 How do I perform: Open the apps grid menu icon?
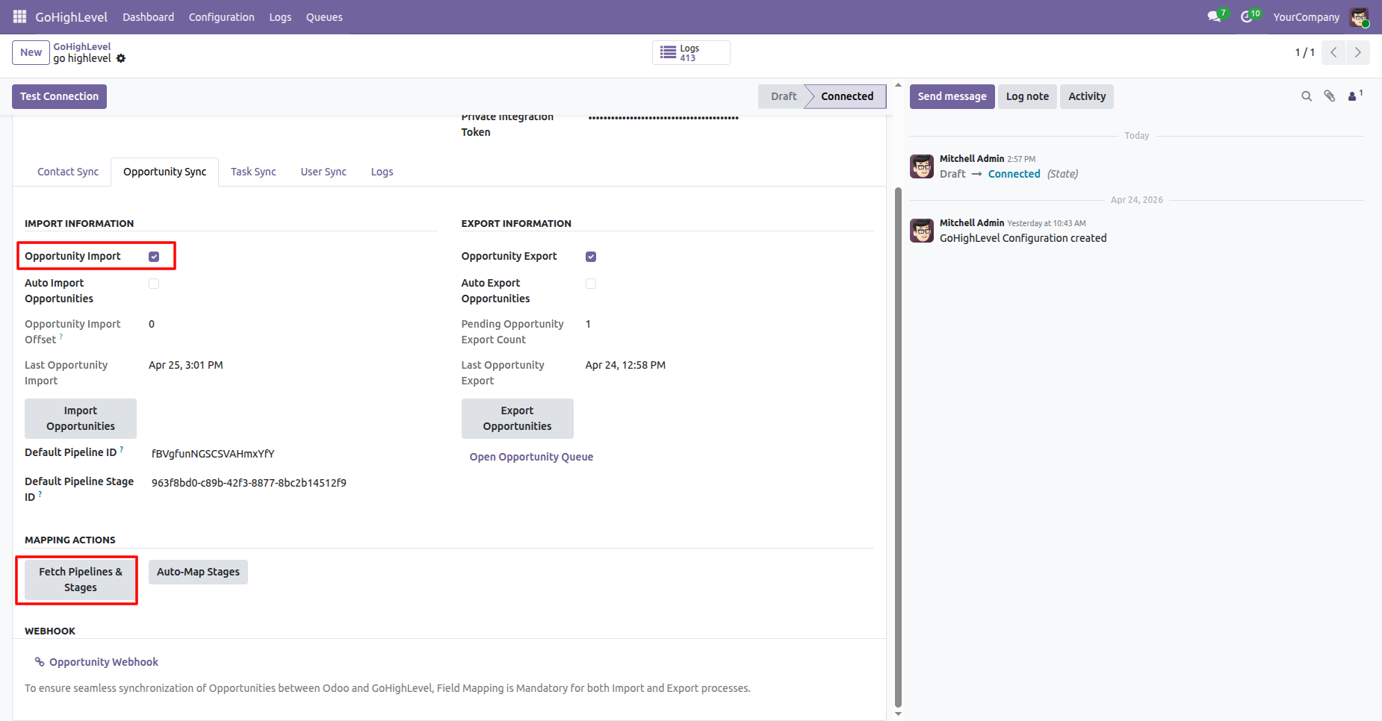[19, 16]
